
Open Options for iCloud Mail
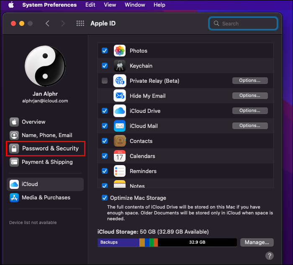coord(250,126)
